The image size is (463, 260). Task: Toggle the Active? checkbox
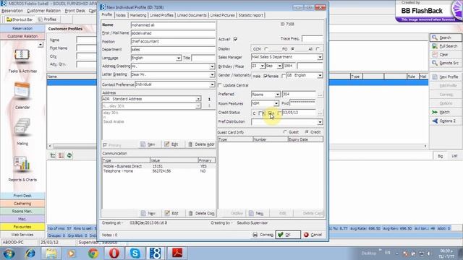(235, 39)
